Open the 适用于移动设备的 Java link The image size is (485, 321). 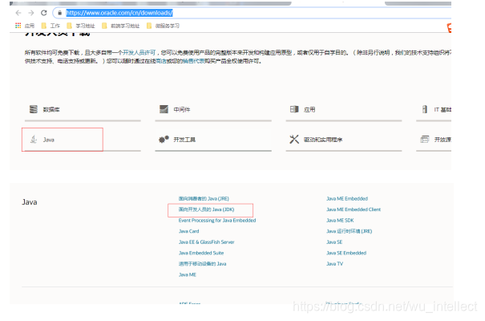pos(202,264)
